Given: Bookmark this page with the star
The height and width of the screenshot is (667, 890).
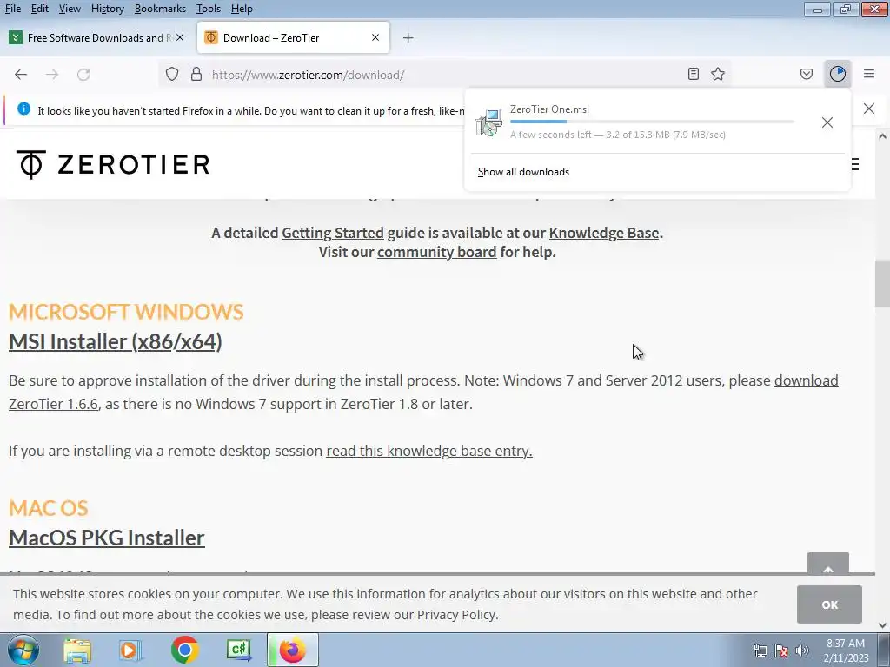Looking at the screenshot, I should click(x=718, y=74).
